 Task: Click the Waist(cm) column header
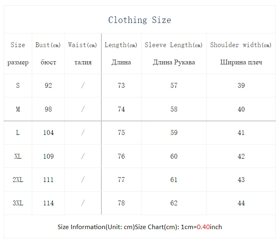[x=83, y=45]
